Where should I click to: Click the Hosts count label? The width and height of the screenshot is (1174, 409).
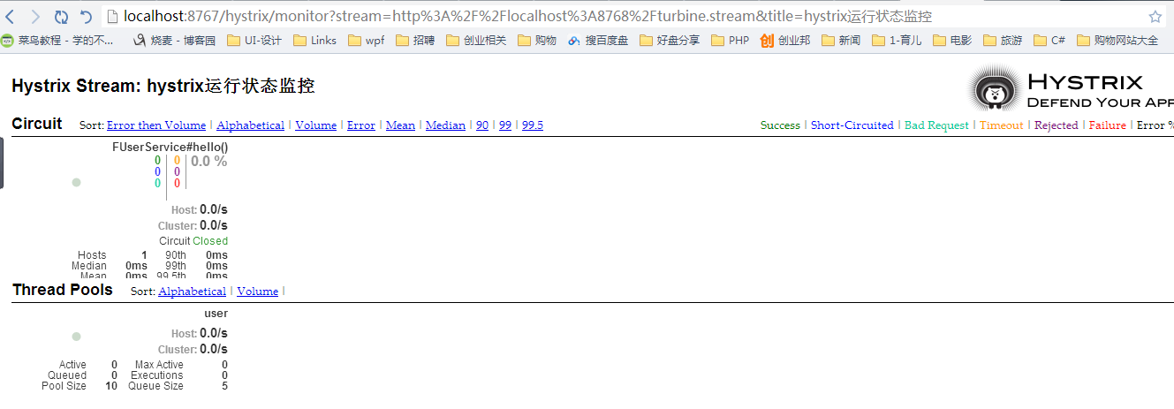point(92,255)
